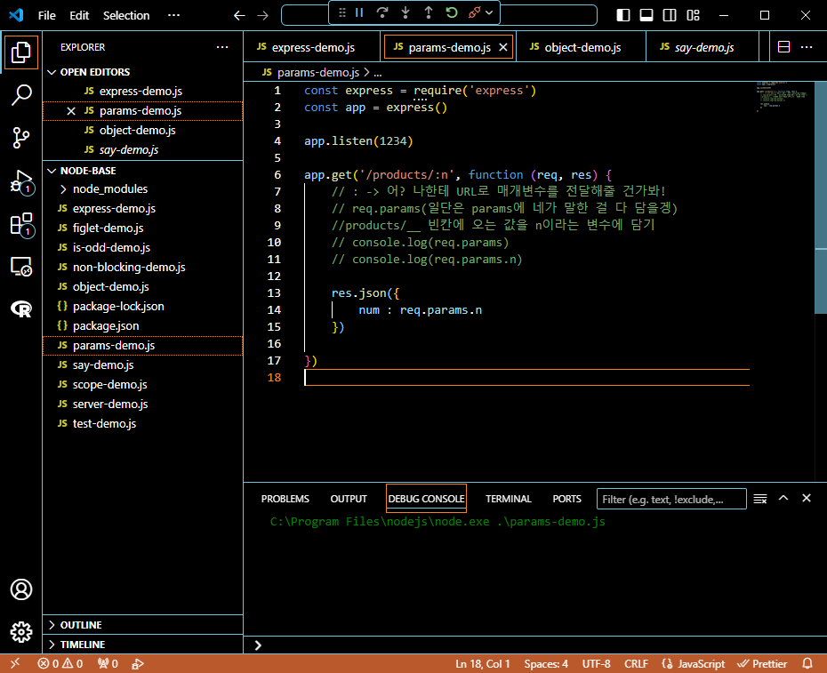The image size is (827, 673).
Task: Switch to object-demo.js editor tab
Action: point(582,47)
